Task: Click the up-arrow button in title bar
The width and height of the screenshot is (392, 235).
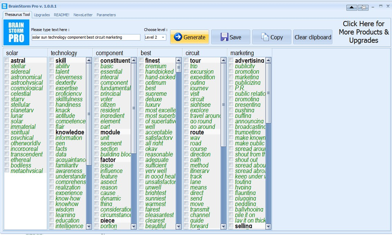Action: [x=351, y=8]
